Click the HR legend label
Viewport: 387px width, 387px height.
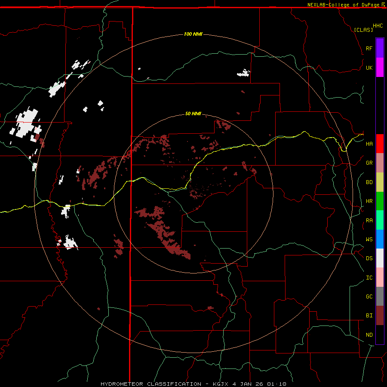pyautogui.click(x=369, y=201)
